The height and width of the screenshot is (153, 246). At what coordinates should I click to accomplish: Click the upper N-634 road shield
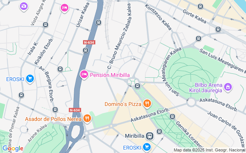click(89, 42)
